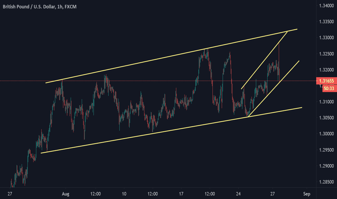The image size is (337, 199).
Task: Click the 24 date label on time axis
Action: coord(238,194)
